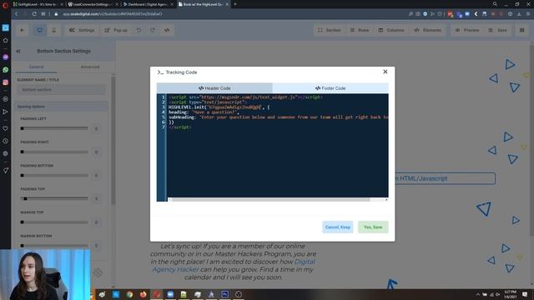Click the address bar URL
This screenshot has width=534, height=300.
tap(113, 14)
